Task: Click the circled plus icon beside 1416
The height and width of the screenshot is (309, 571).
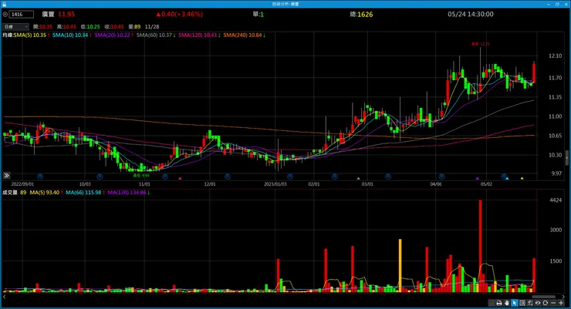Action: [5, 15]
